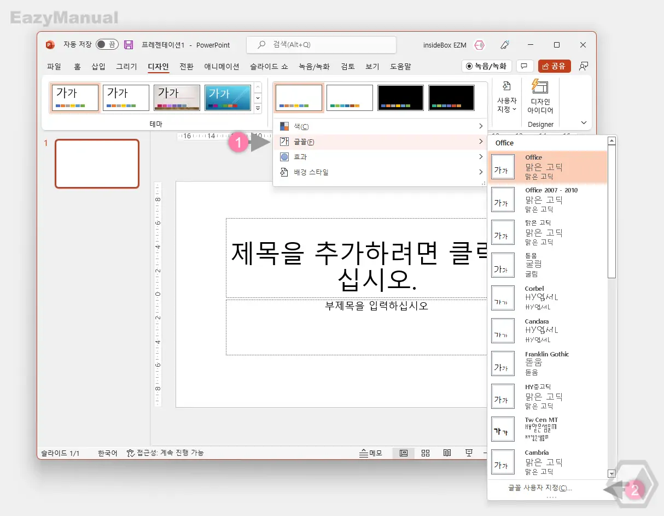The width and height of the screenshot is (664, 516).
Task: Click the 저장 (Save) disk icon
Action: point(129,45)
